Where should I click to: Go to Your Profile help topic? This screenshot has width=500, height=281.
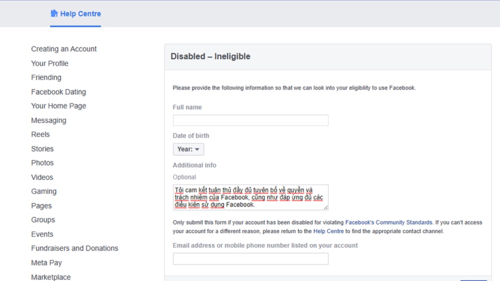50,63
